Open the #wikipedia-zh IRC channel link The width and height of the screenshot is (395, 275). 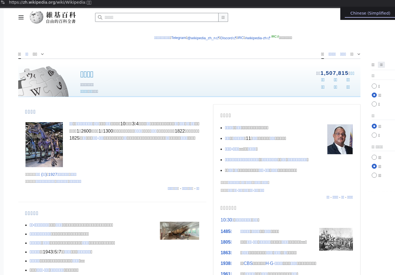pos(256,38)
